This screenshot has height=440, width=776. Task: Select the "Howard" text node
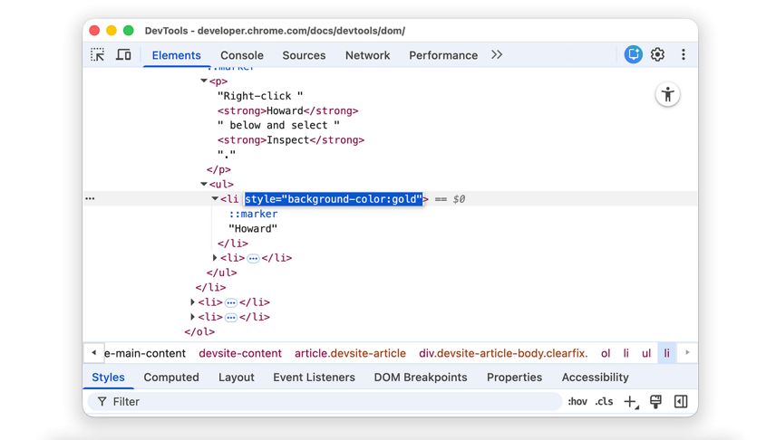(x=253, y=228)
